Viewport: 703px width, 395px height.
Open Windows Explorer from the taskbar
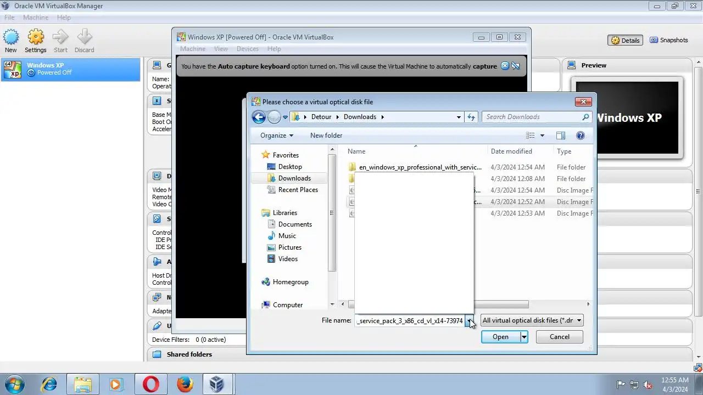tap(83, 384)
